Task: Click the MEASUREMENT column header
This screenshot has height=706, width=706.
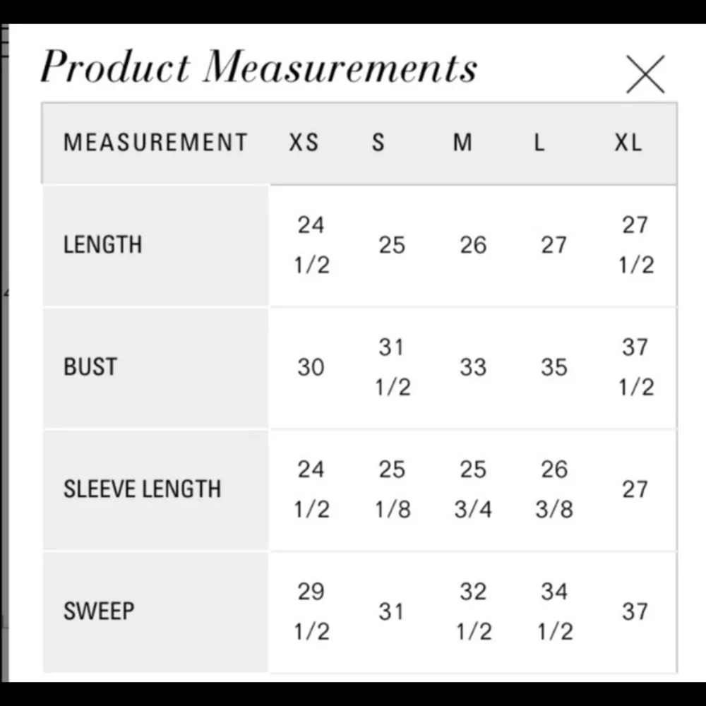Action: (x=155, y=143)
